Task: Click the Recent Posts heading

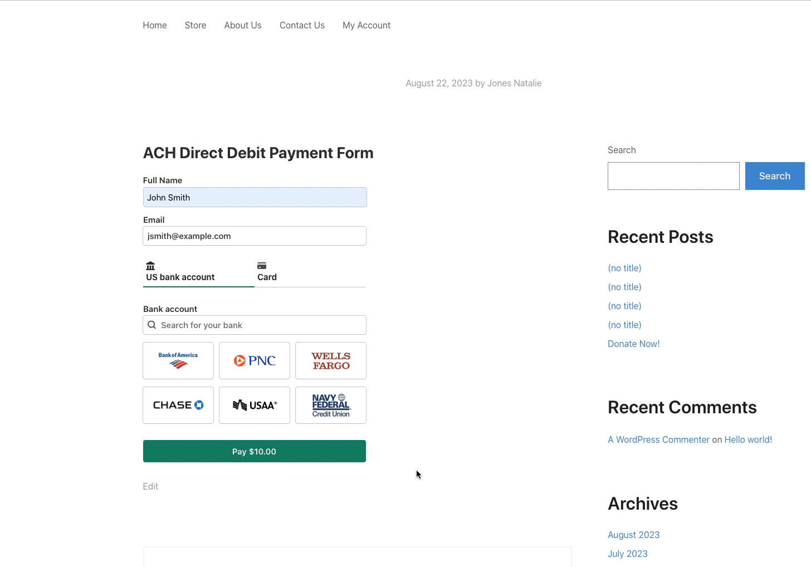Action: click(661, 237)
